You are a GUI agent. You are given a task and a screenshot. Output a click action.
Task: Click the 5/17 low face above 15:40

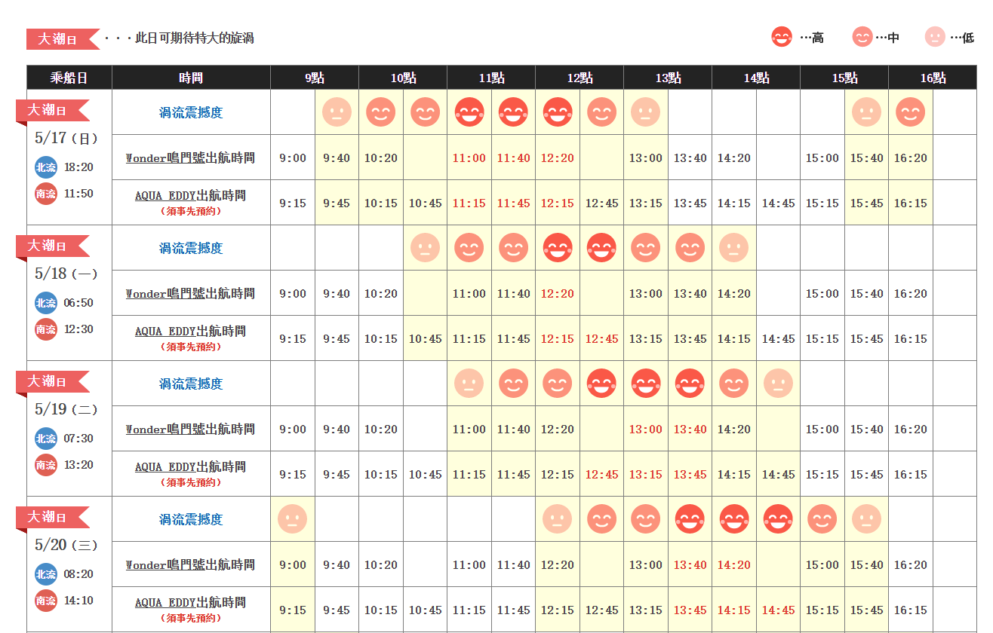pos(866,112)
